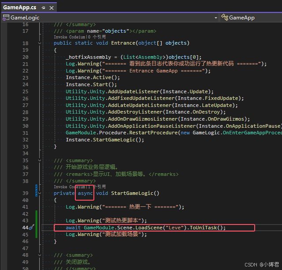Click AddFixedUpdateListener on line 26
The height and width of the screenshot is (270, 282).
pyautogui.click(x=141, y=98)
